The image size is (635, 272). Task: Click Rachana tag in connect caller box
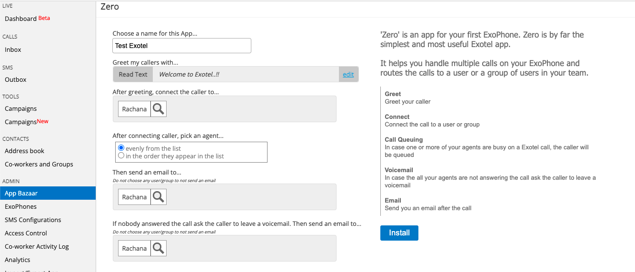[134, 109]
